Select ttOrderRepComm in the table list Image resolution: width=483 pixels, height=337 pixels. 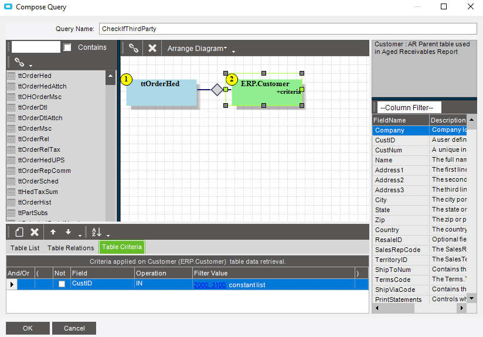coord(45,171)
